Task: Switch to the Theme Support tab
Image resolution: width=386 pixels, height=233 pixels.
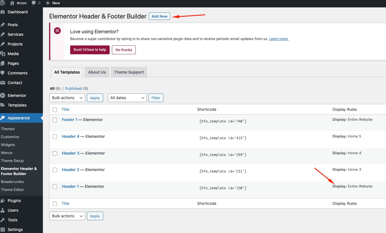Action: pyautogui.click(x=129, y=72)
